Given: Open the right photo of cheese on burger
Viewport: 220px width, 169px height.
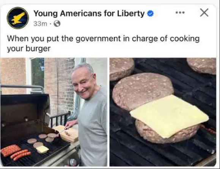Looking at the screenshot, I should coord(163,112).
